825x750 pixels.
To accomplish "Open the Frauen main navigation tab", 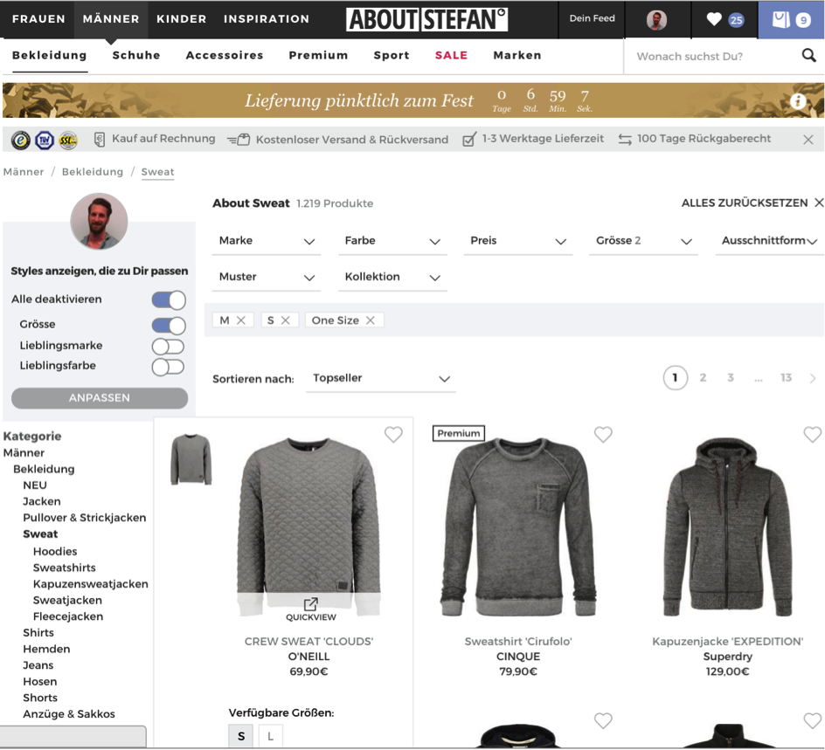I will (38, 19).
